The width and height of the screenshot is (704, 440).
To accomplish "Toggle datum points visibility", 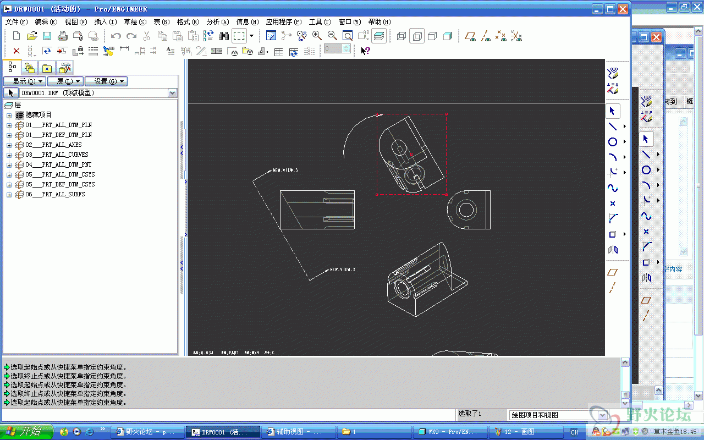I will (501, 36).
